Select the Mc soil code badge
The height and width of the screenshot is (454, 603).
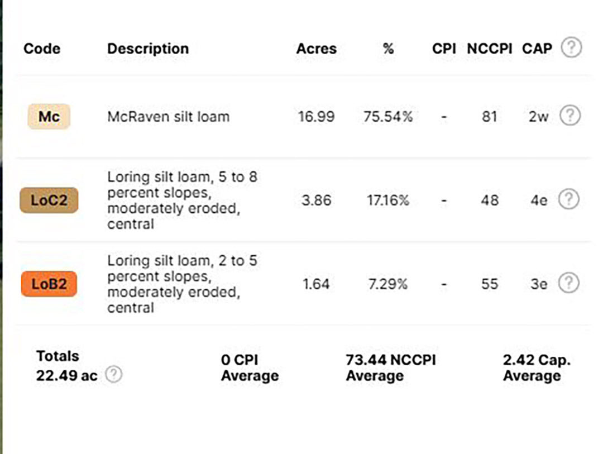click(x=49, y=116)
